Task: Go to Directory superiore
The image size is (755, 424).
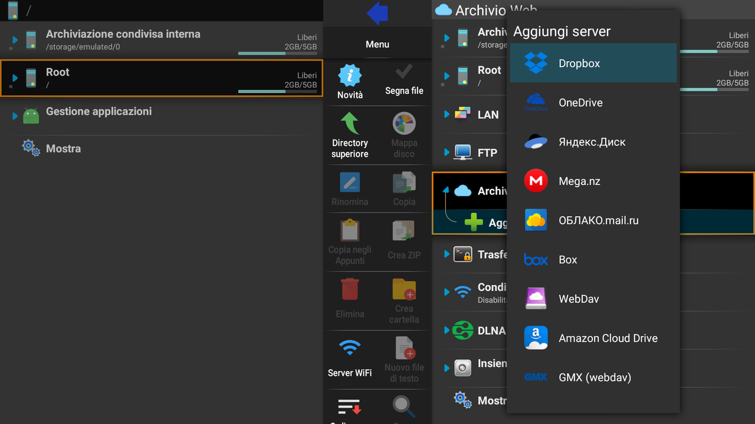Action: (x=350, y=135)
